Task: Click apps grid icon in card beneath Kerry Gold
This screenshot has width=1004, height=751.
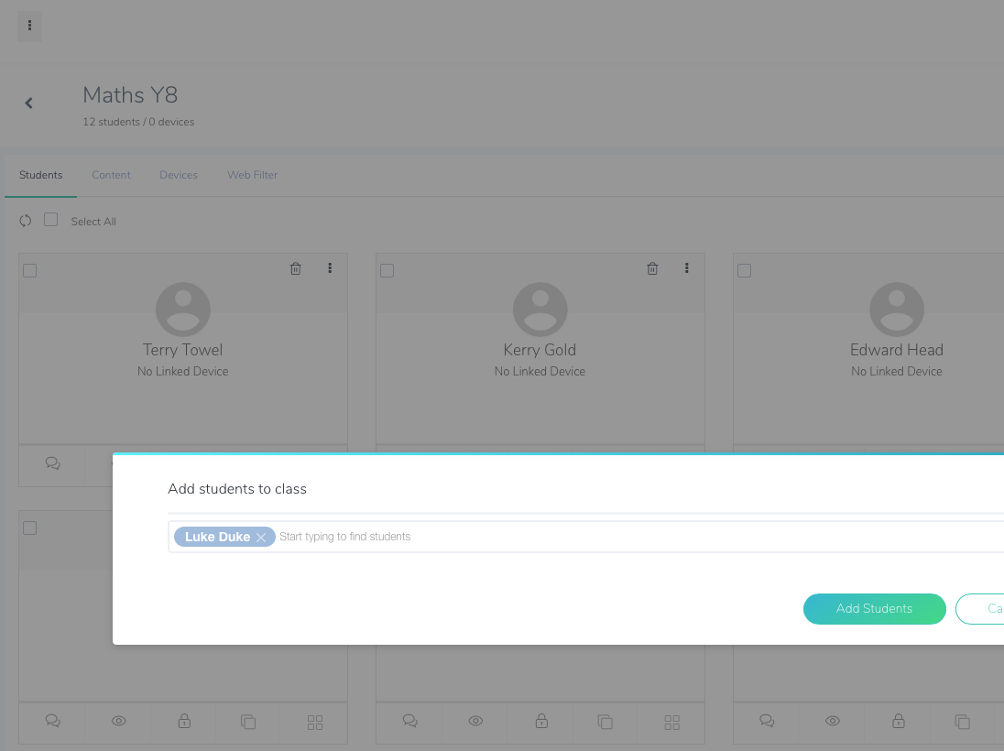Action: 672,723
